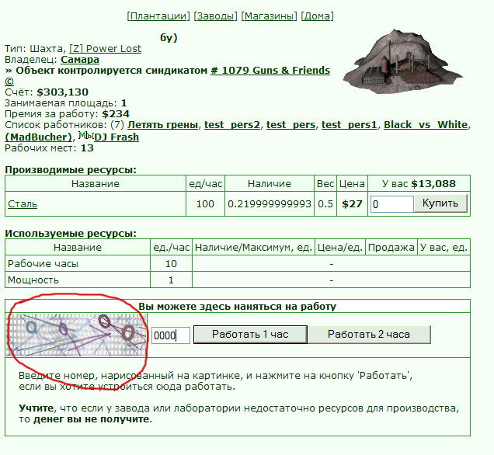494x455 pixels.
Task: Open the Плантации section link
Action: pos(158,16)
